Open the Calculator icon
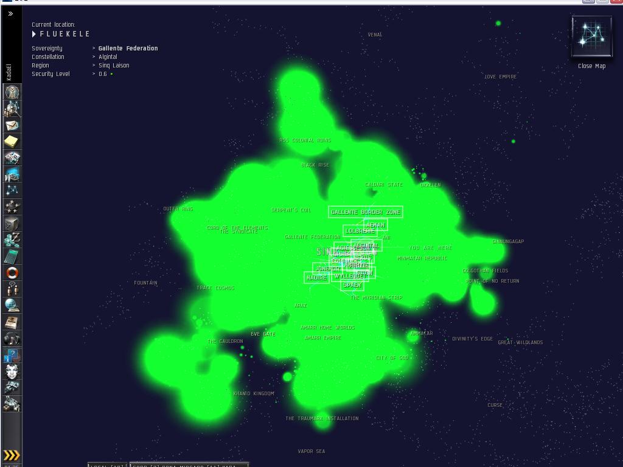Screen dimensions: 623x467 coord(12,256)
